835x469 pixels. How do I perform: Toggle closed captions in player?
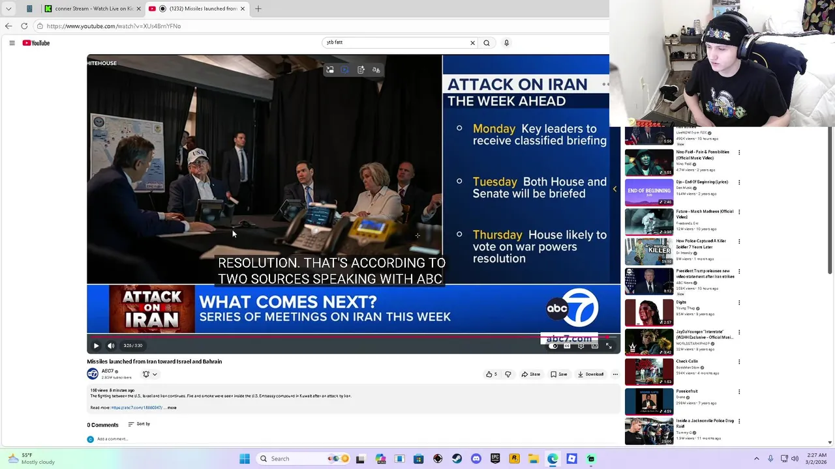568,346
